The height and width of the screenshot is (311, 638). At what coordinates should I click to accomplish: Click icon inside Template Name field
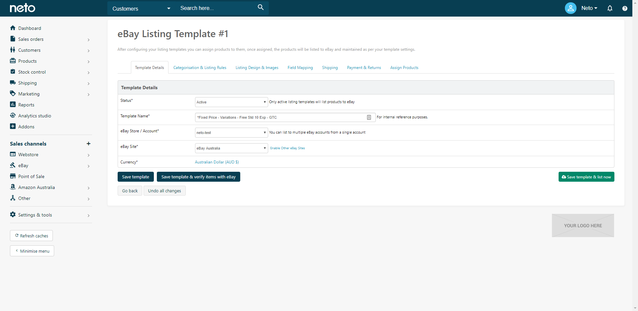[369, 117]
